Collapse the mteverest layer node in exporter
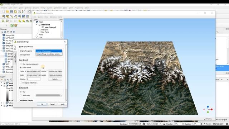The image size is (229, 129). coord(37,25)
